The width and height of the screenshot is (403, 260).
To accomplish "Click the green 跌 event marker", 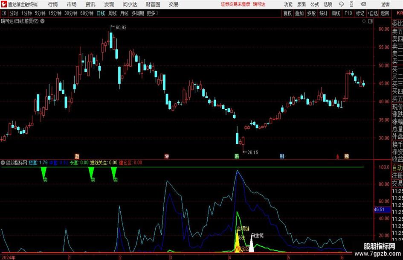I will (x=237, y=156).
